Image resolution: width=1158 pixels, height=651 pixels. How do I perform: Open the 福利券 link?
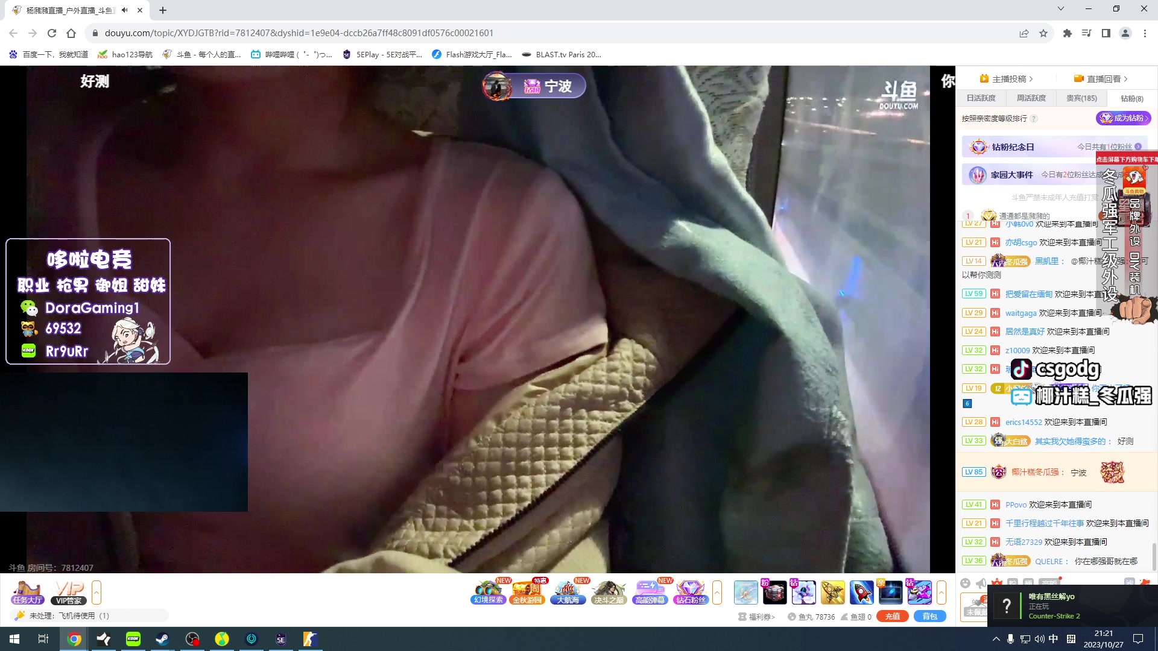coord(757,617)
